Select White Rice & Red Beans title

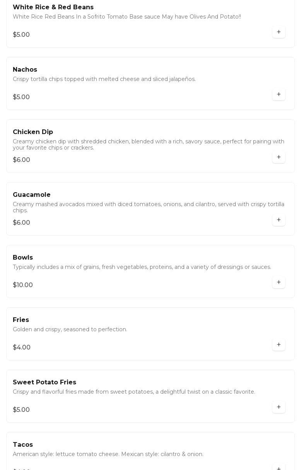[x=53, y=7]
